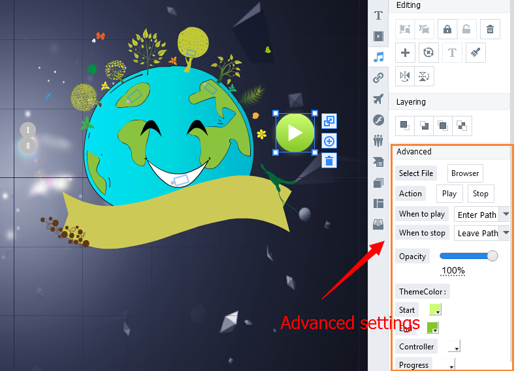
Task: Select the yellow ribbon banner shape
Action: [x=176, y=211]
